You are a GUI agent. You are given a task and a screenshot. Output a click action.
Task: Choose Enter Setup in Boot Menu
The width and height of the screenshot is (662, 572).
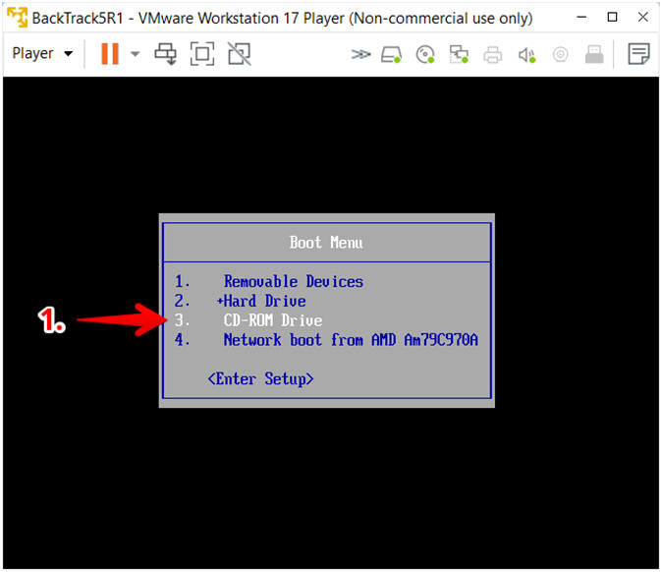[x=260, y=378]
